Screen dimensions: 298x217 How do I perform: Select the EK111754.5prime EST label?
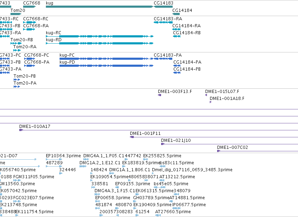(35, 212)
